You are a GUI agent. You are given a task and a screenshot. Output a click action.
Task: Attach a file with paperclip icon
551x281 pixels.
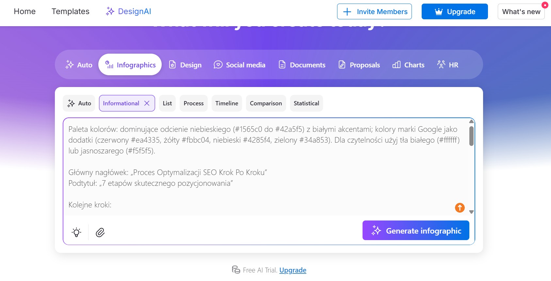[100, 232]
